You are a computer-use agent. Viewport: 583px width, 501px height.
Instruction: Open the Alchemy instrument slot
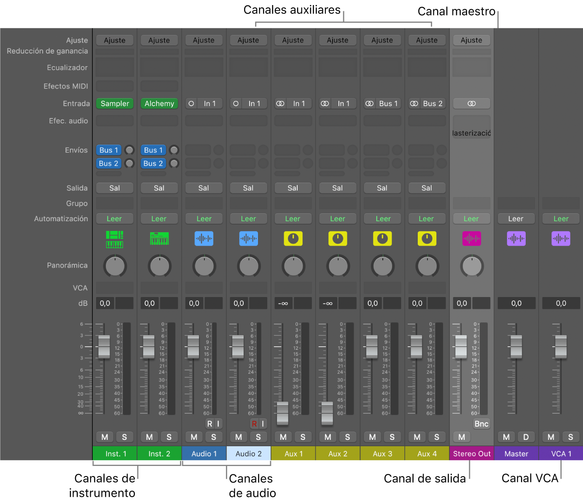[x=159, y=104]
